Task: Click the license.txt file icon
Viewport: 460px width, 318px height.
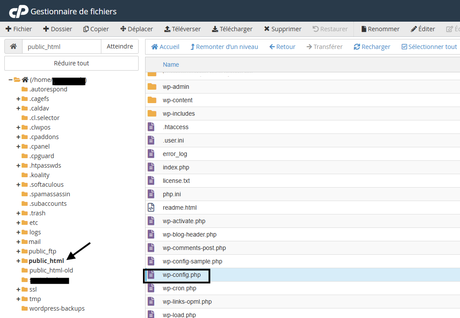Action: 151,181
